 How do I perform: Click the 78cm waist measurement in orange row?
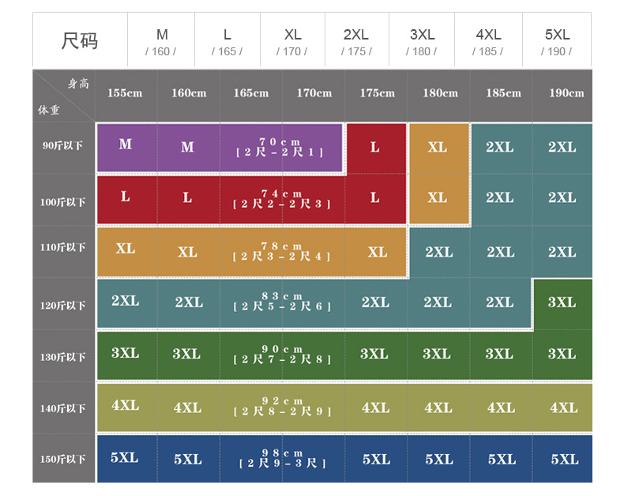pos(281,251)
